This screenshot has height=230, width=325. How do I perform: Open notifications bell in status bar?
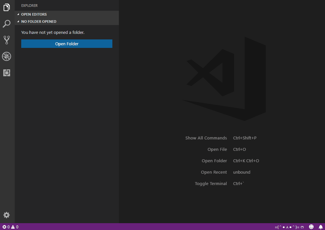pyautogui.click(x=321, y=227)
